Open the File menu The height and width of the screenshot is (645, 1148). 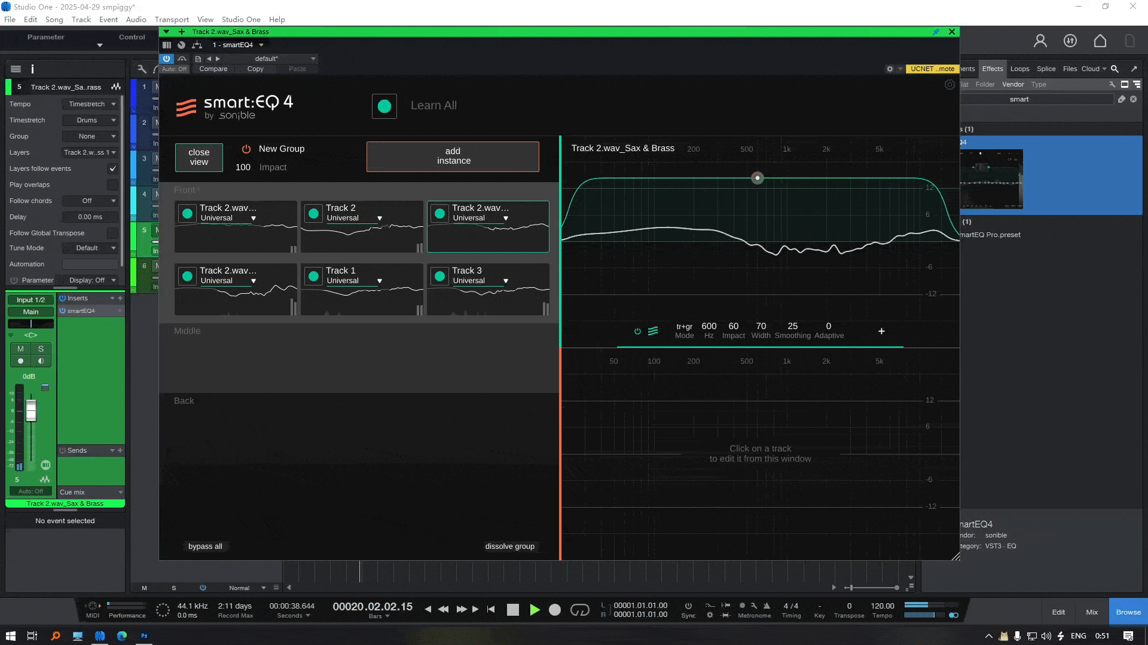pos(10,20)
